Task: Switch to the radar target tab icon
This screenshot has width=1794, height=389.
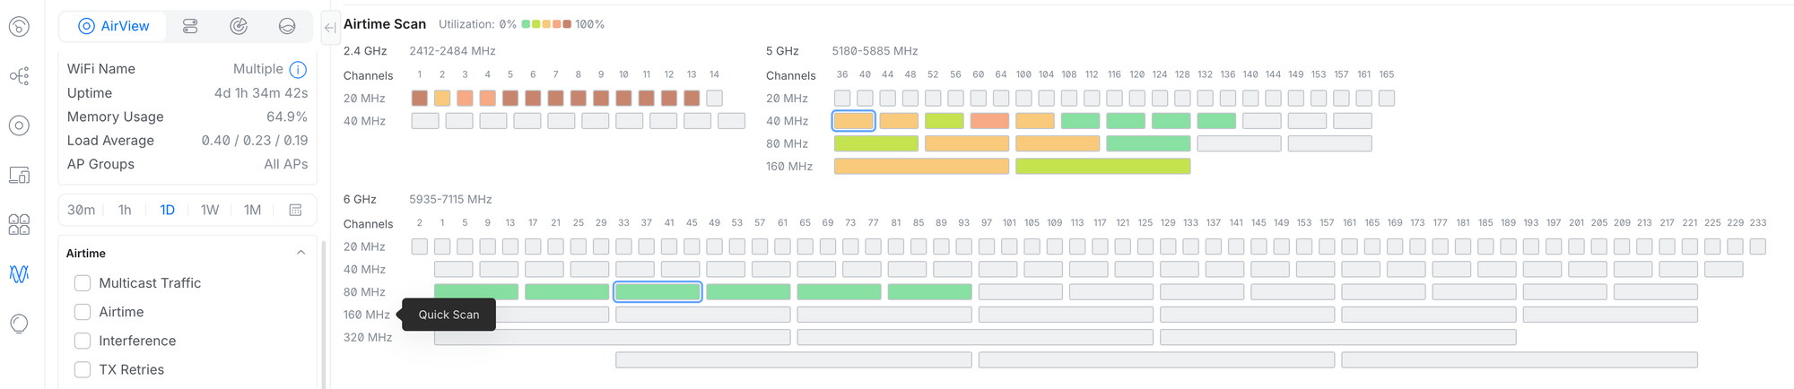Action: click(239, 26)
